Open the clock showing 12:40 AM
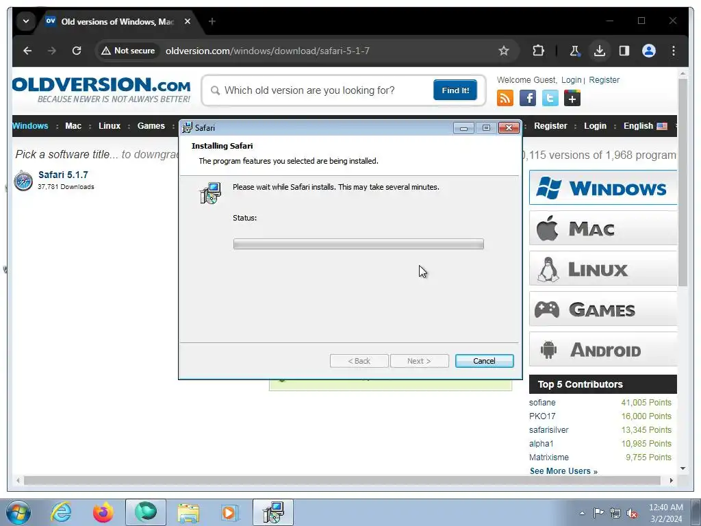701x526 pixels. (665, 513)
